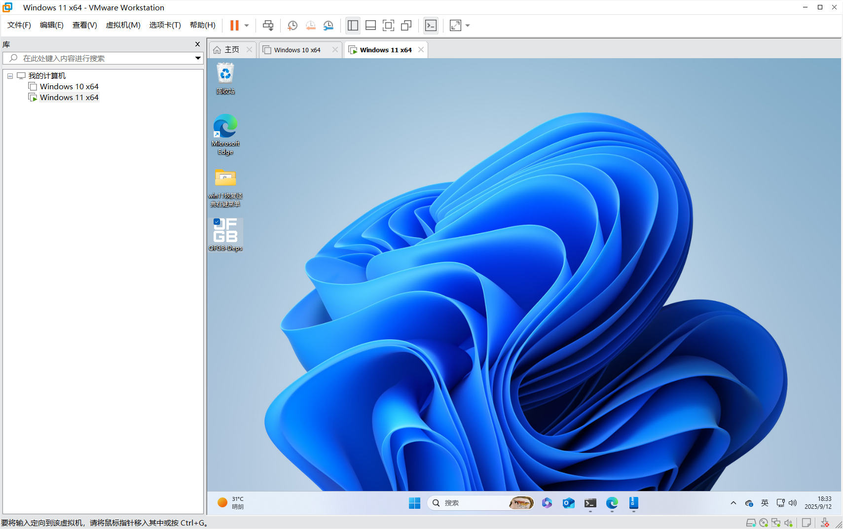The image size is (843, 529).
Task: Click the 搜索 taskbar search box
Action: [481, 503]
